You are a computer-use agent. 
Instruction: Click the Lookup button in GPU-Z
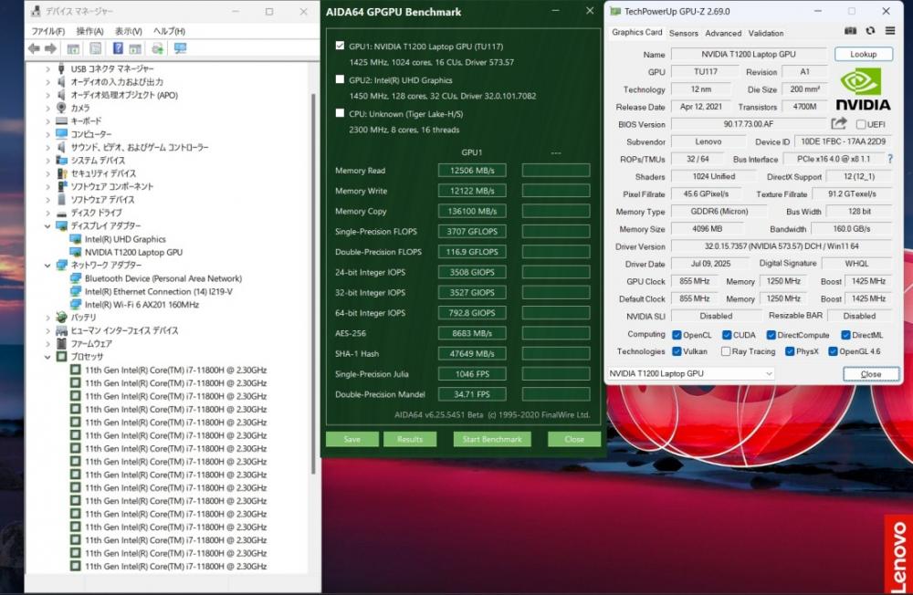(x=863, y=55)
